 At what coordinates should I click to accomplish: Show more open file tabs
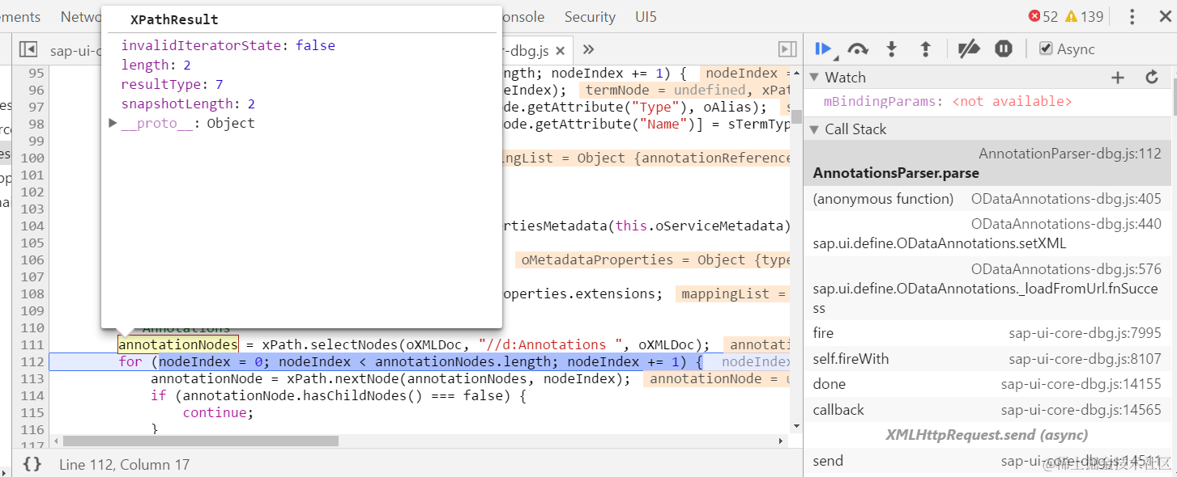point(589,49)
